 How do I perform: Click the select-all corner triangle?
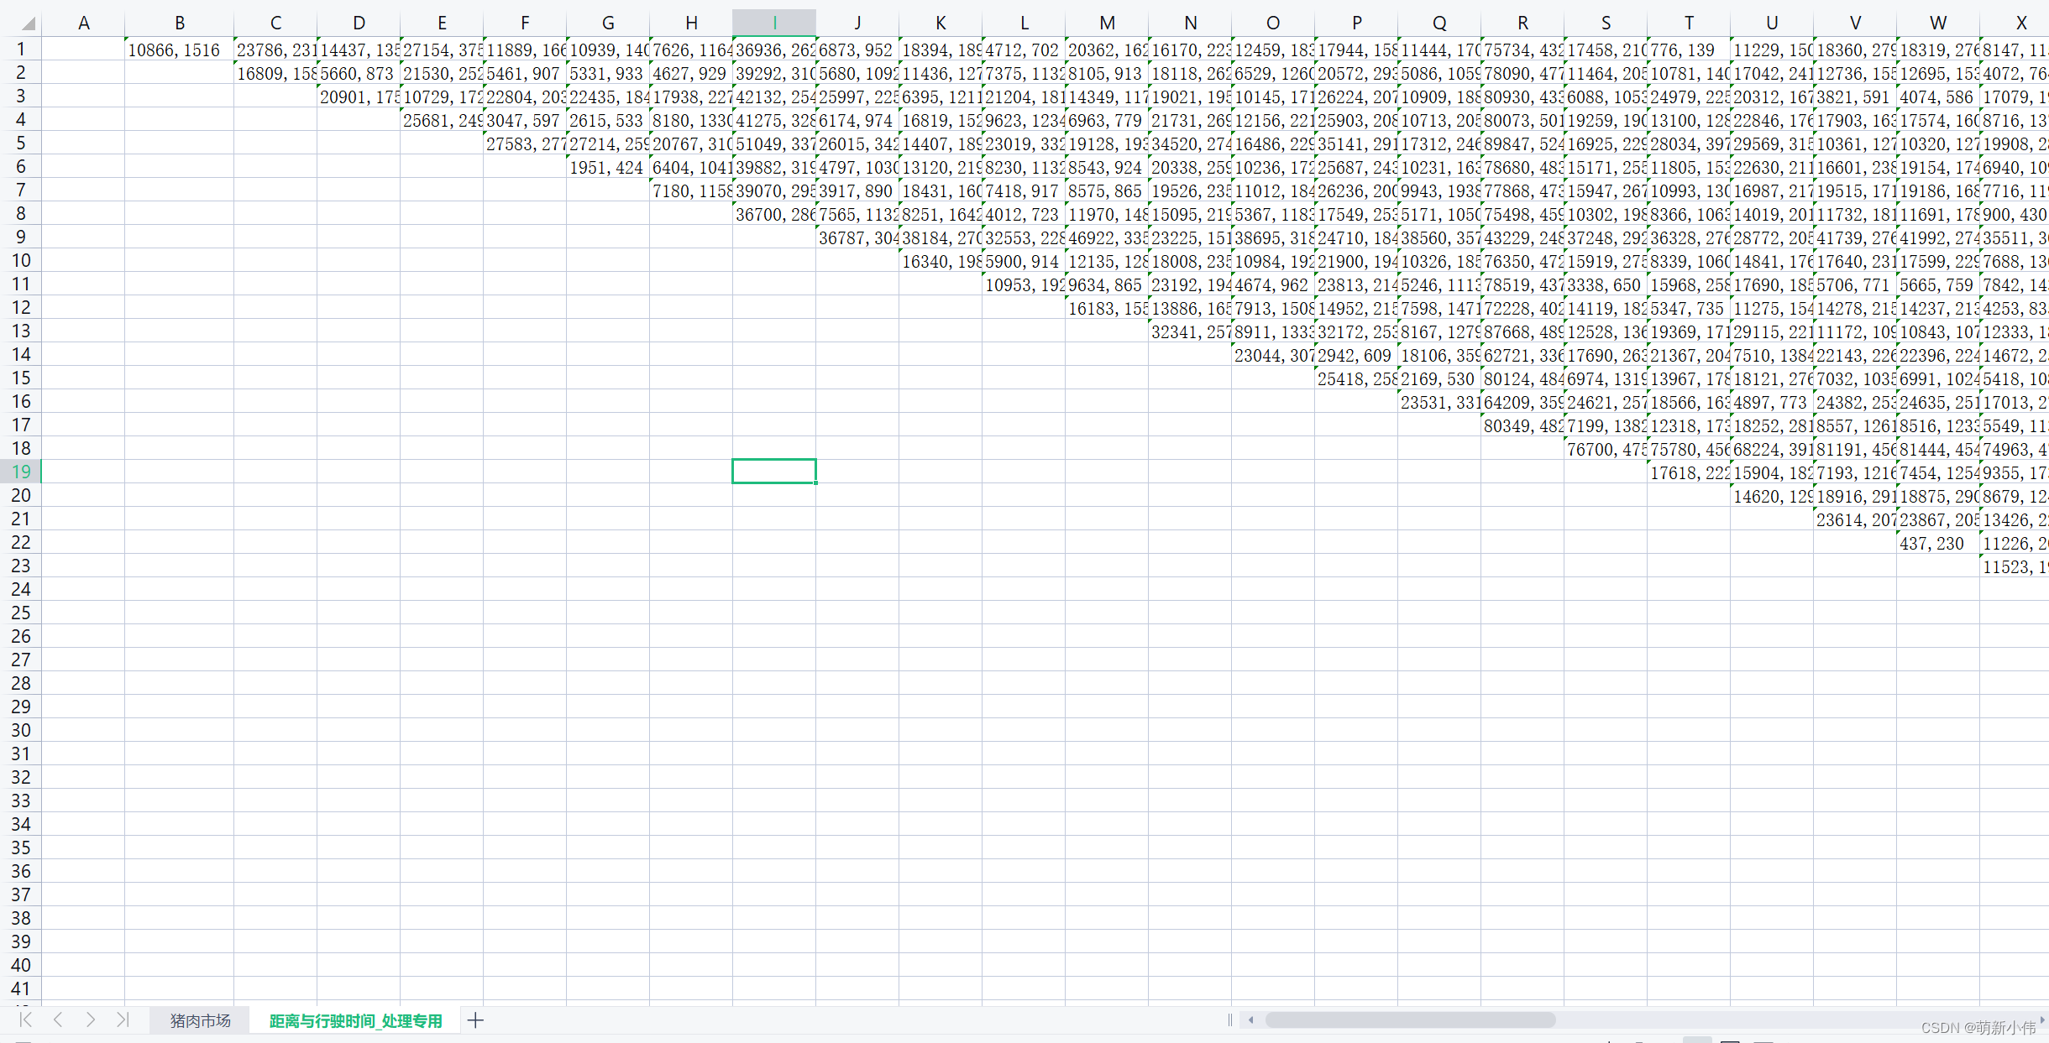click(x=28, y=23)
